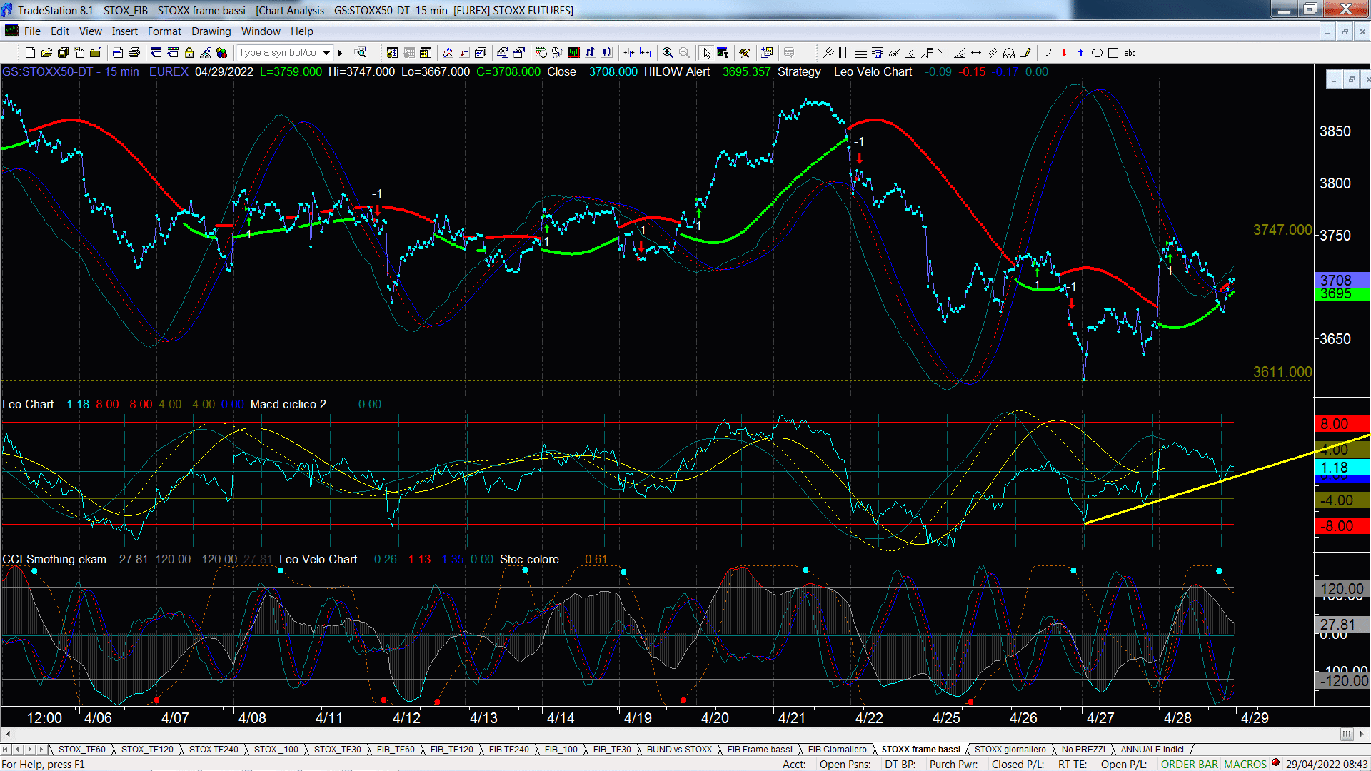The height and width of the screenshot is (771, 1371).
Task: Select the pencil line drawing tool
Action: (1026, 53)
